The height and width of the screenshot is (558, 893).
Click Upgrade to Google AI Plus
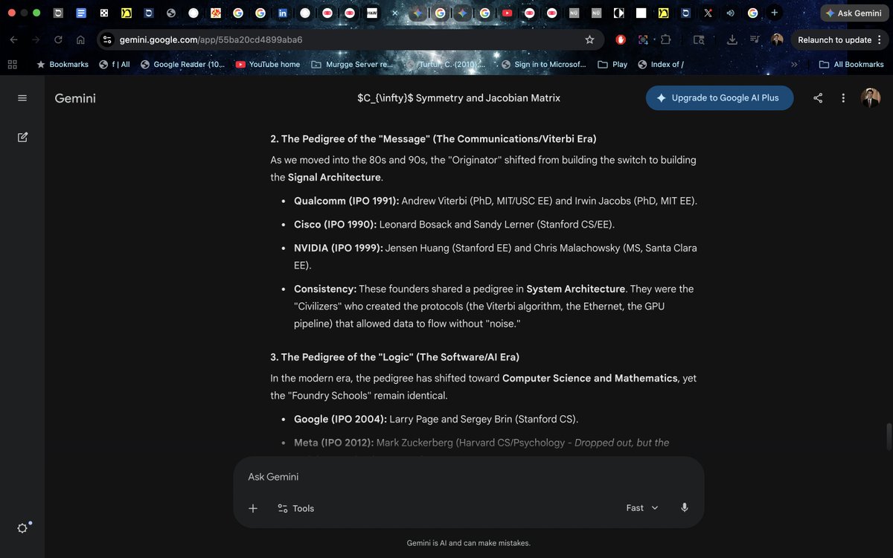tap(720, 98)
